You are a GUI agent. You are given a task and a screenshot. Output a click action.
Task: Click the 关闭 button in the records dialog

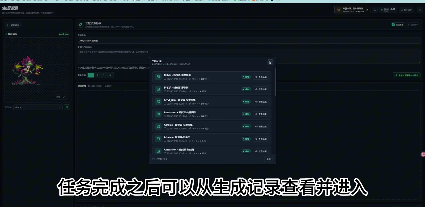(269, 159)
